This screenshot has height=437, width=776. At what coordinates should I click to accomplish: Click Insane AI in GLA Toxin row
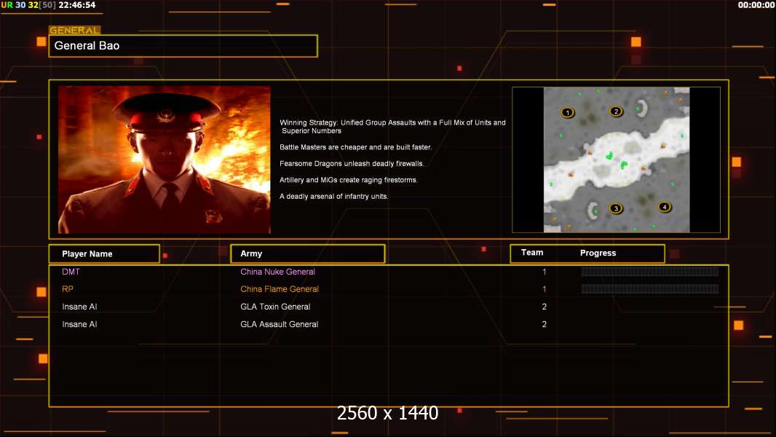coord(79,307)
